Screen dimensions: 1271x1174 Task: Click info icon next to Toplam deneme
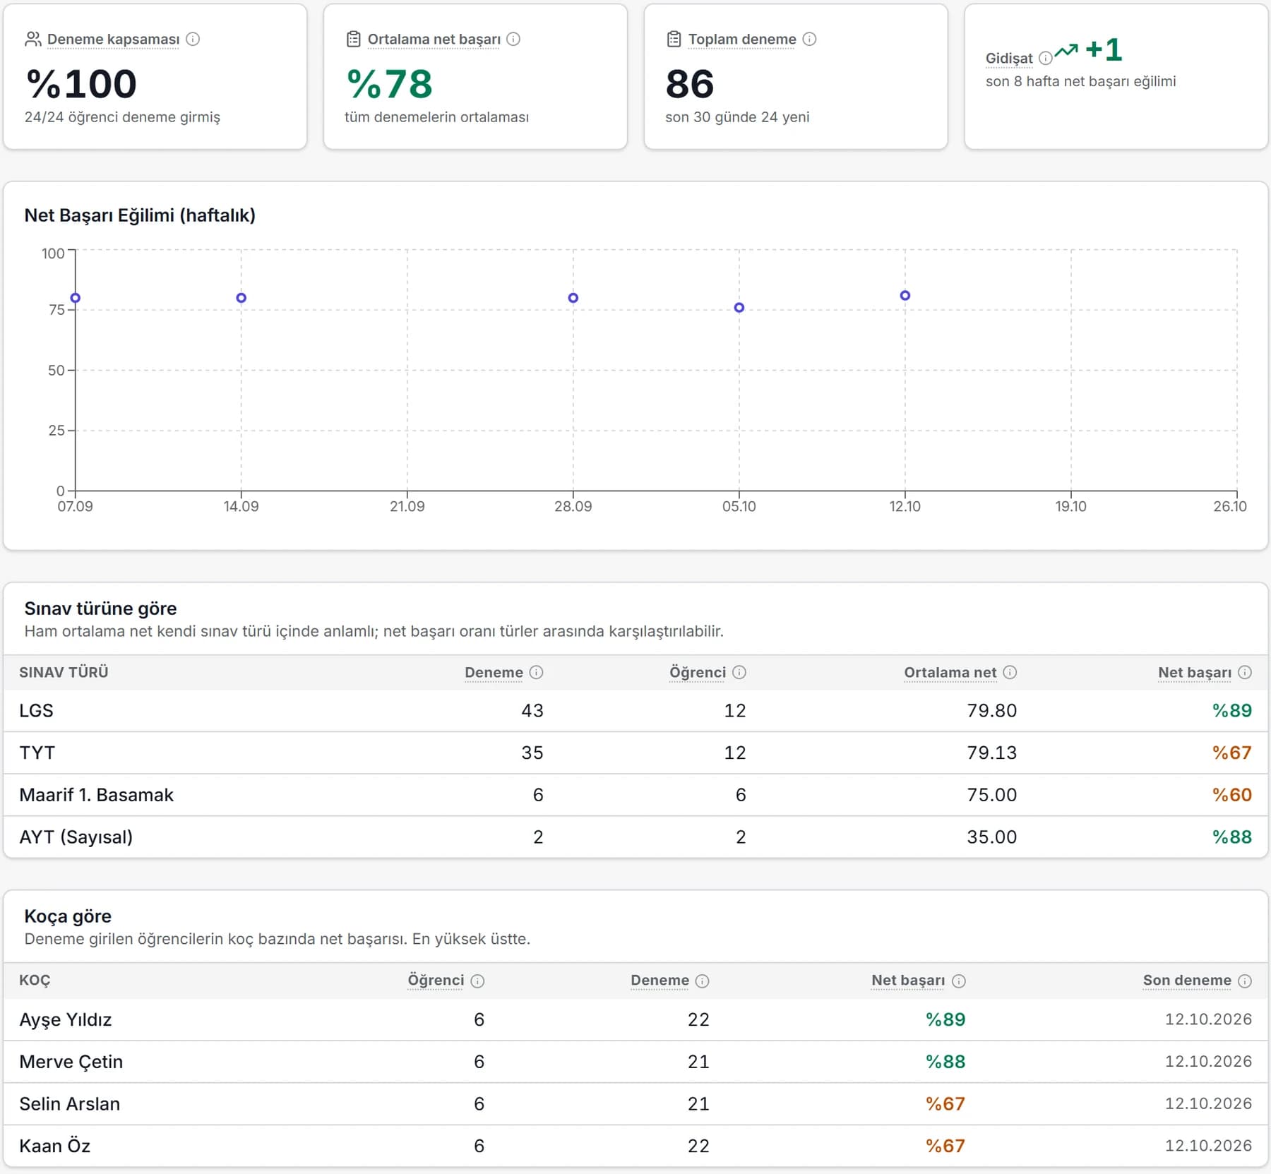click(x=809, y=40)
